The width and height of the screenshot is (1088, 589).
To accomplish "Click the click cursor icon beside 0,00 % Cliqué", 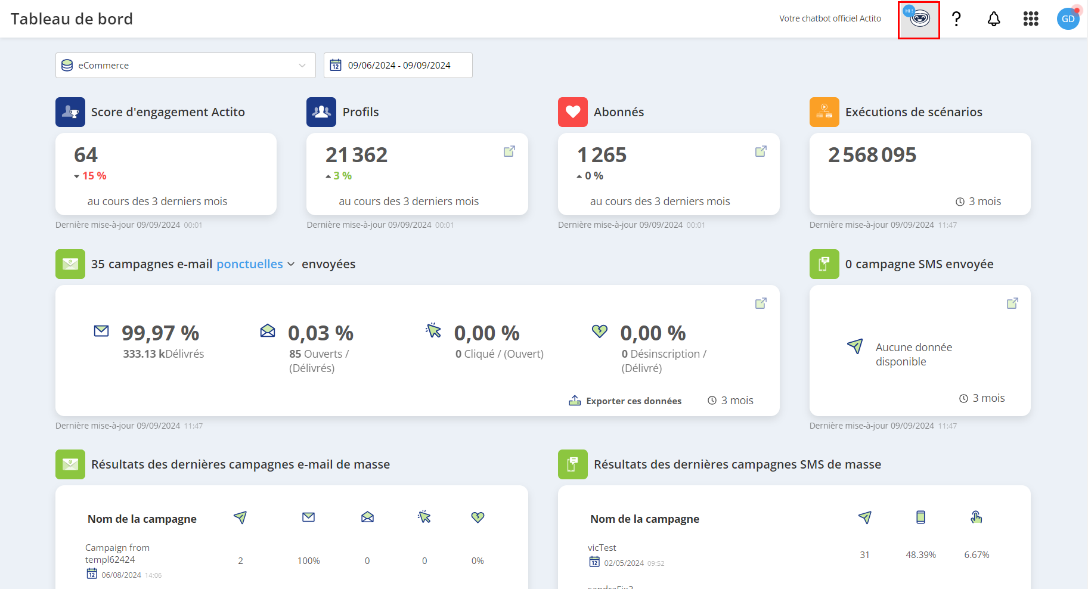I will (x=433, y=330).
